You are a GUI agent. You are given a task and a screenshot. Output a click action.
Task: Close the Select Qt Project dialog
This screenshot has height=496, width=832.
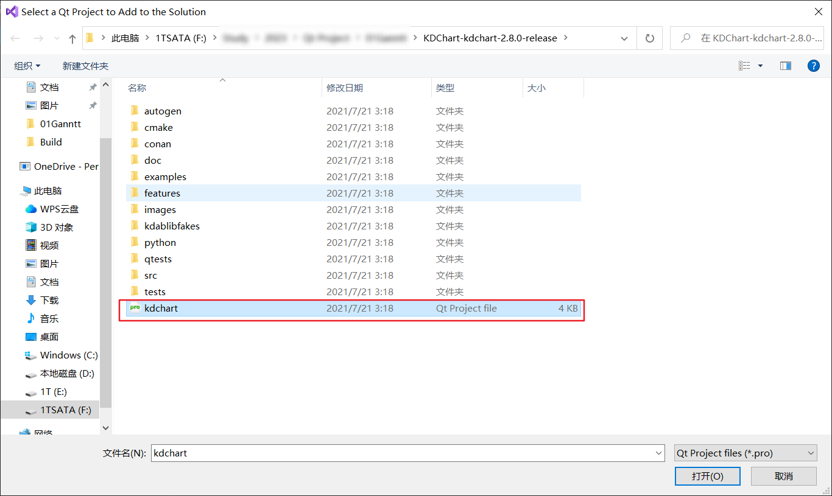pyautogui.click(x=818, y=12)
